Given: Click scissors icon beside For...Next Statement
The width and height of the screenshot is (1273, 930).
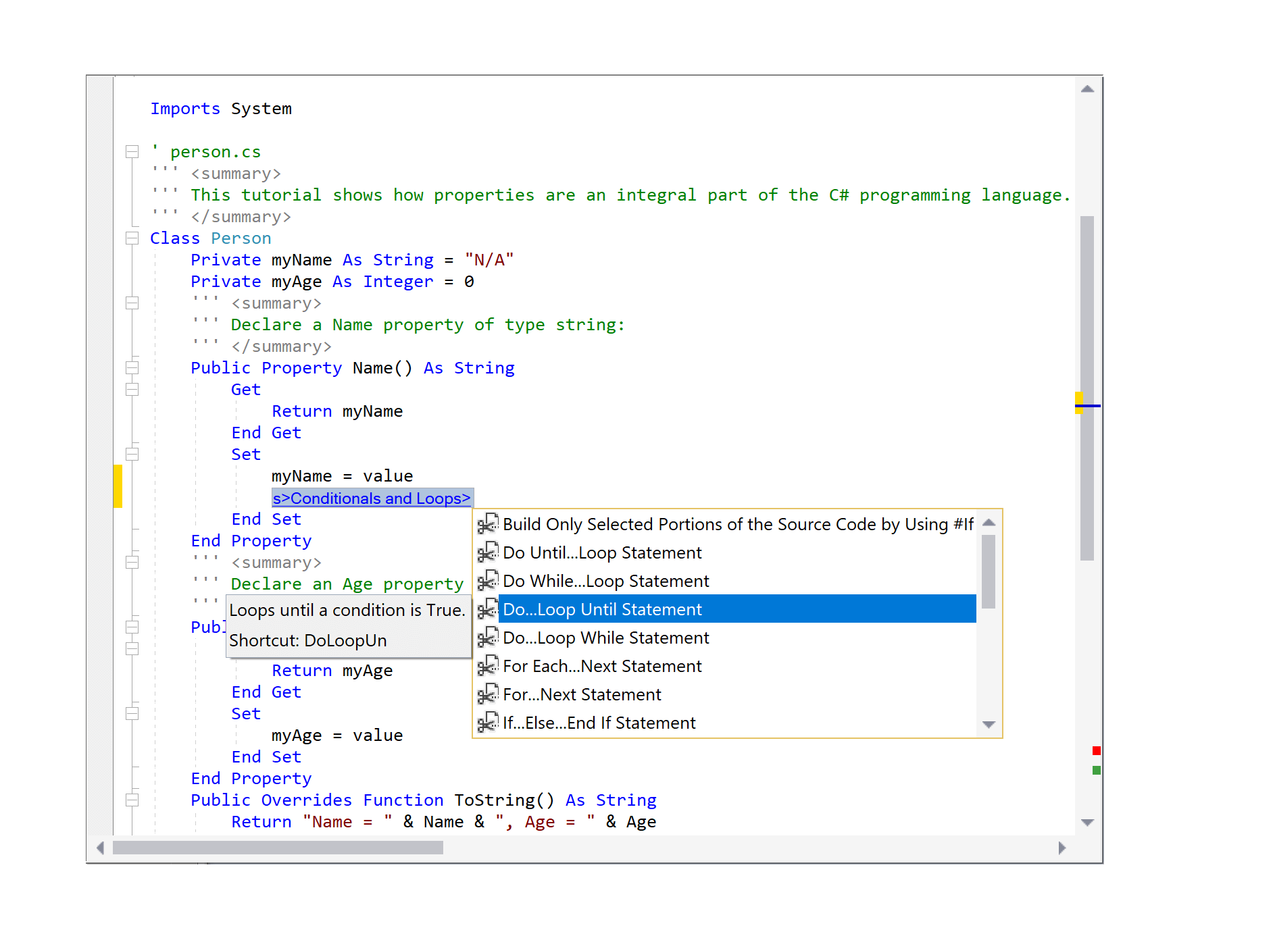Looking at the screenshot, I should (487, 694).
